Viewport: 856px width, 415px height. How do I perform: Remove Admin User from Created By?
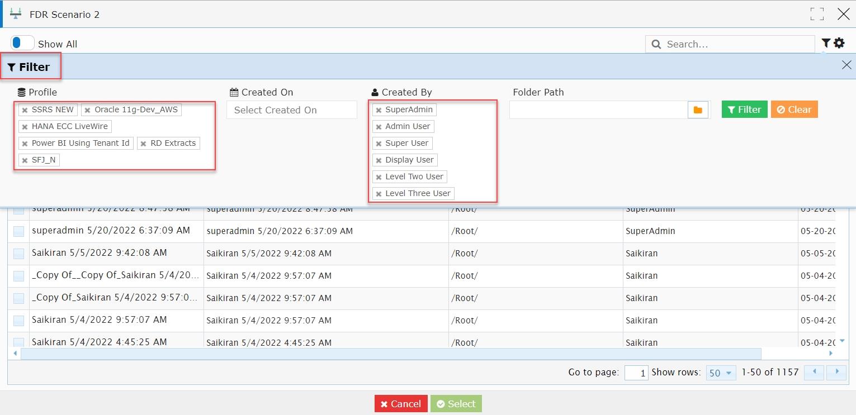(x=379, y=127)
